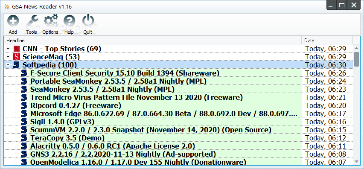The width and height of the screenshot is (364, 169).
Task: Collapse the Softpedia feed node
Action: pos(8,65)
